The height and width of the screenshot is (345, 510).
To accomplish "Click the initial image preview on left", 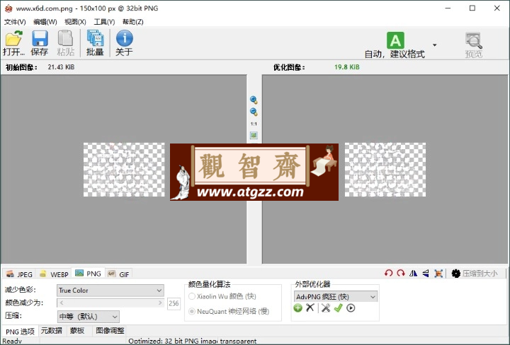I will 124,170.
